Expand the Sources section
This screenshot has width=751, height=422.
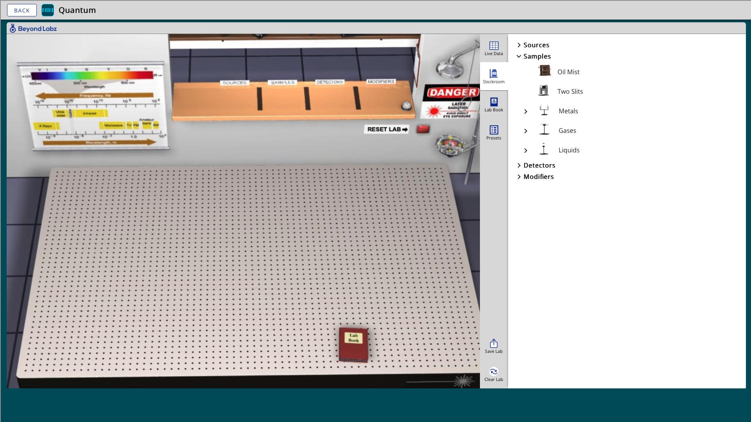pos(519,45)
